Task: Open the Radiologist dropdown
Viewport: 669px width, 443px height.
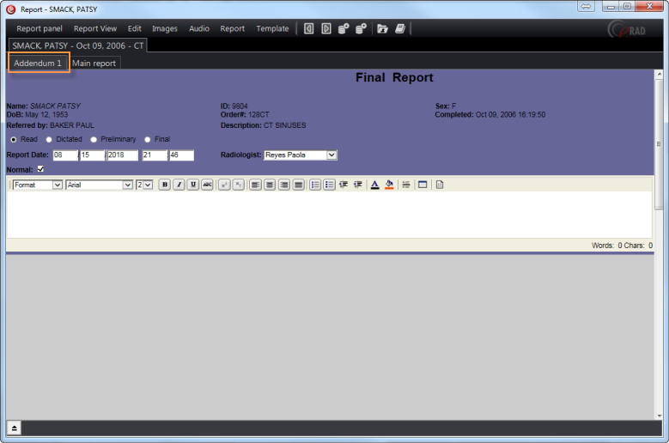Action: point(331,155)
